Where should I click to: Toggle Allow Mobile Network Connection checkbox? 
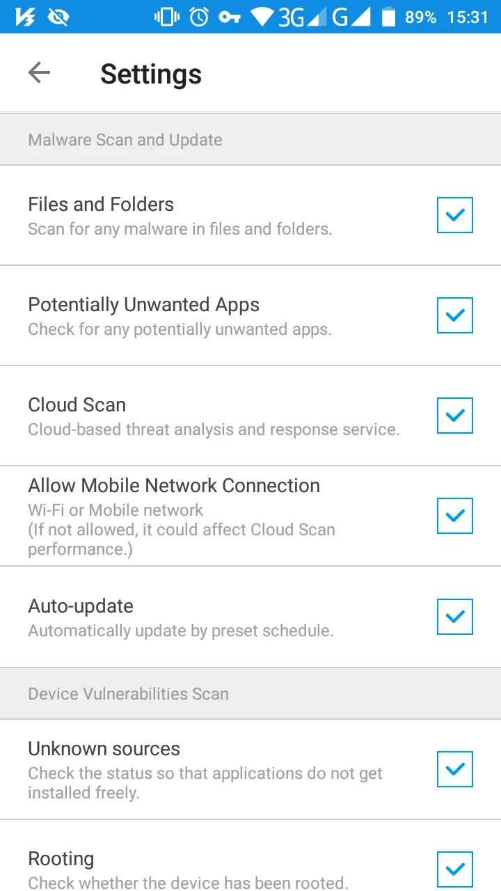455,516
